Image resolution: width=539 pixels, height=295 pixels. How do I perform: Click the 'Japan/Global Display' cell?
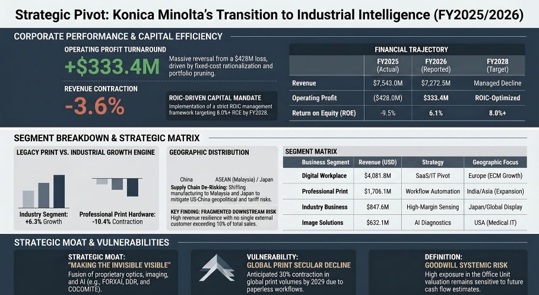point(495,207)
